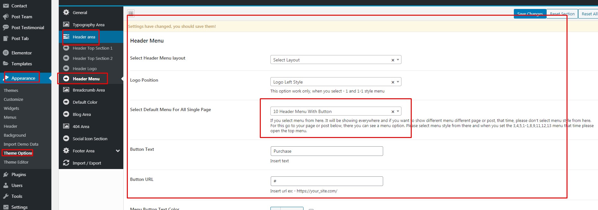Click the Default Color arrow icon

tap(66, 102)
